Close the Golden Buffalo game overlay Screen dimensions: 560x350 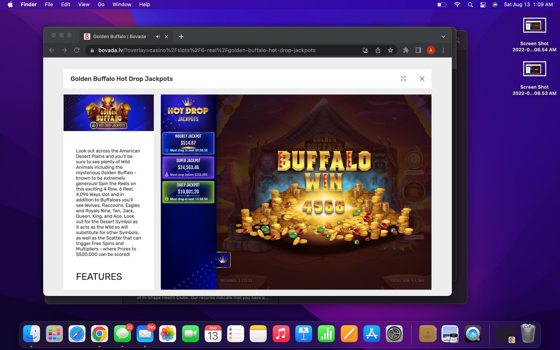point(422,79)
